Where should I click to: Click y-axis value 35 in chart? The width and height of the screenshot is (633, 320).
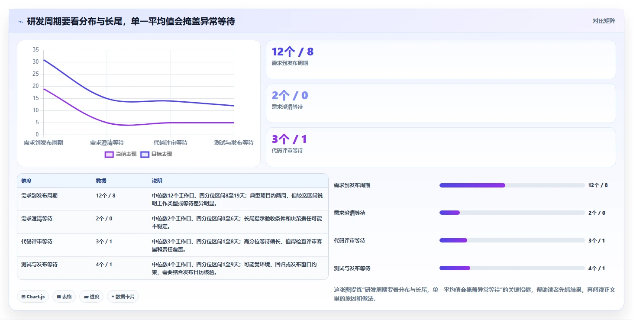click(x=36, y=50)
